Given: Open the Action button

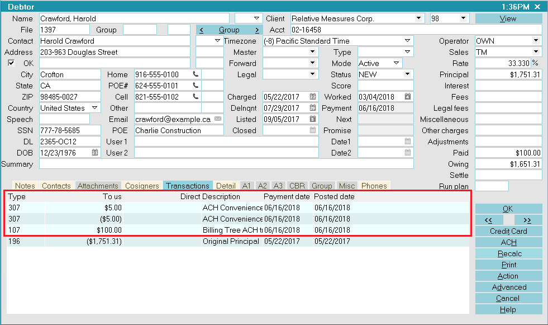Looking at the screenshot, I should point(508,276).
